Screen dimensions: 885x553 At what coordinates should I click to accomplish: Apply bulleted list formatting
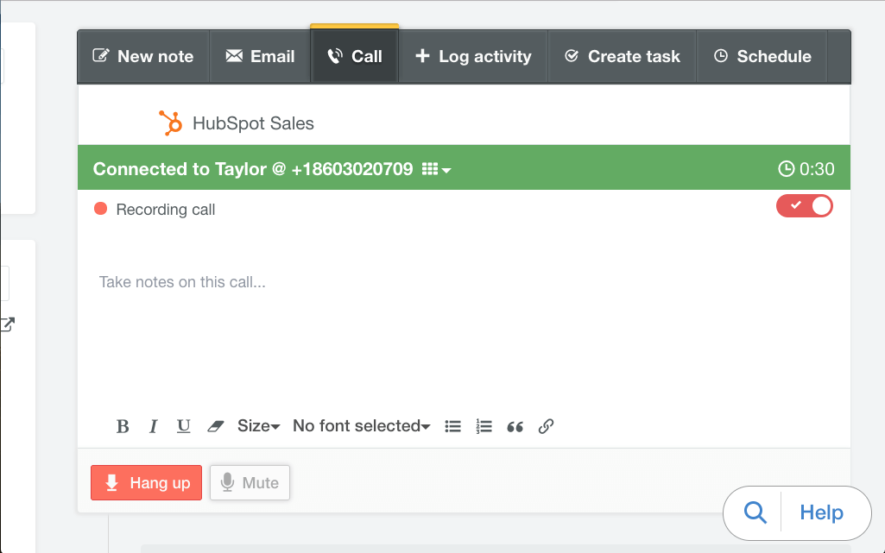(452, 425)
